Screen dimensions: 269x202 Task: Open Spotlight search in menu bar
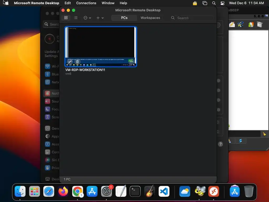tap(214, 3)
